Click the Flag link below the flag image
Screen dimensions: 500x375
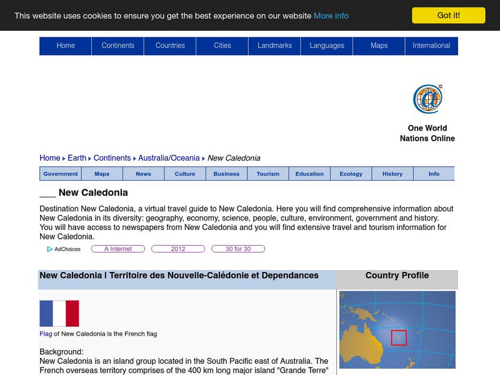coord(44,334)
